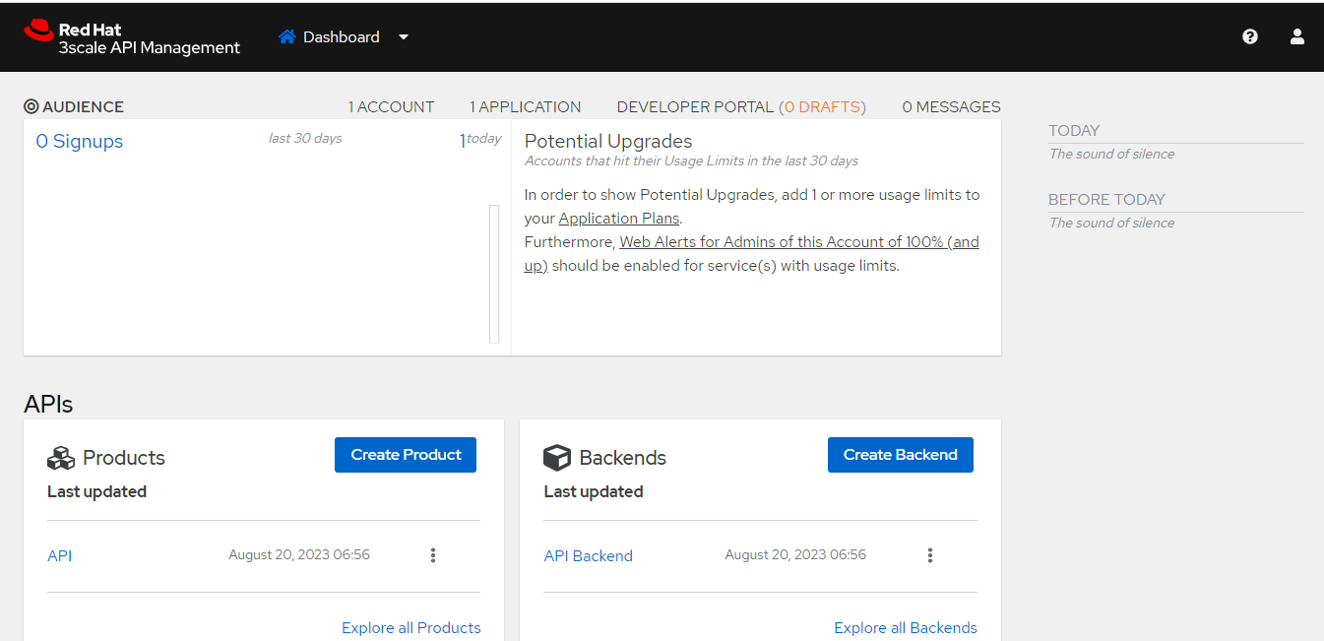This screenshot has width=1324, height=641.
Task: Click the AUDIENCE heading
Action: [83, 106]
